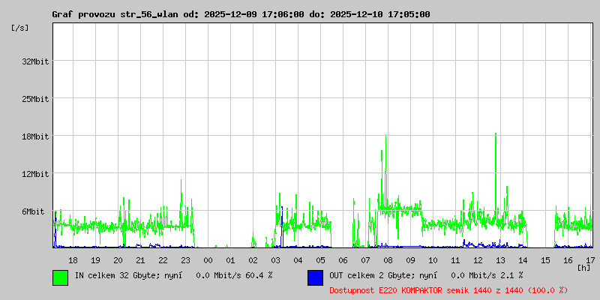Click the '20' hour label on x-axis
The image size is (600, 300).
118,260
